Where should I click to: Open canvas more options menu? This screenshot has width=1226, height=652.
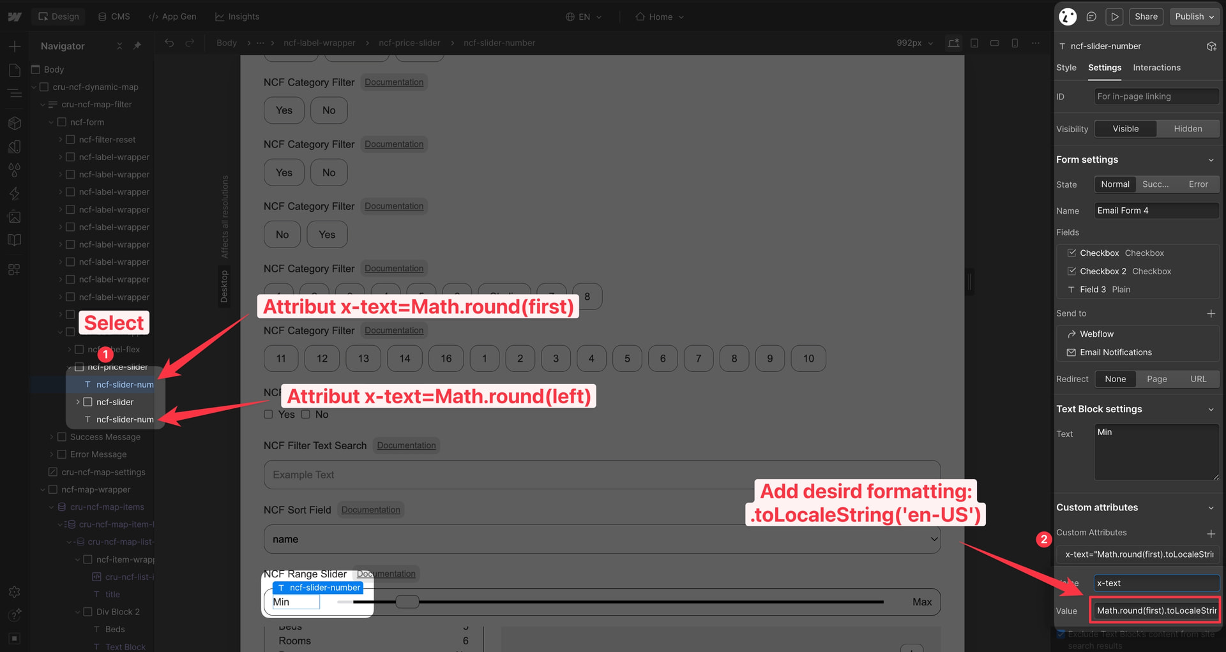point(1035,43)
